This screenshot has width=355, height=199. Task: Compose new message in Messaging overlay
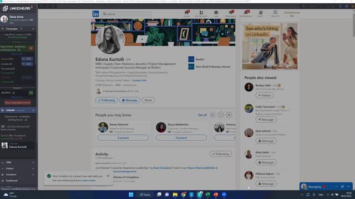[343, 187]
